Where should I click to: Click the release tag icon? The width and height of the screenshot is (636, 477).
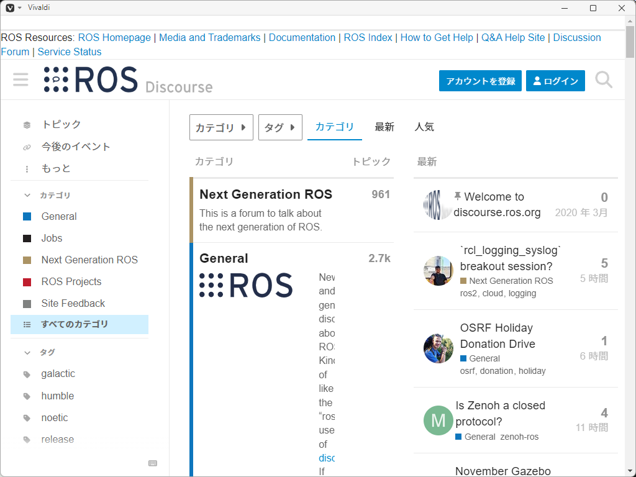pos(27,440)
